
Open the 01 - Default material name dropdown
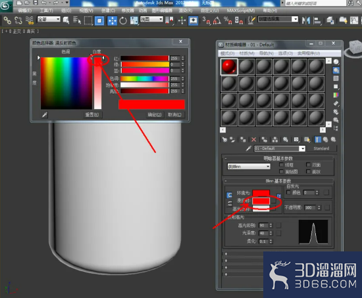click(280, 148)
